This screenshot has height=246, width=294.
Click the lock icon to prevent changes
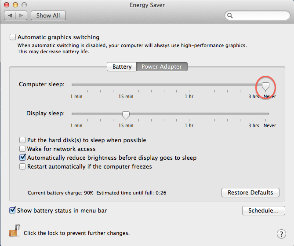(x=15, y=230)
